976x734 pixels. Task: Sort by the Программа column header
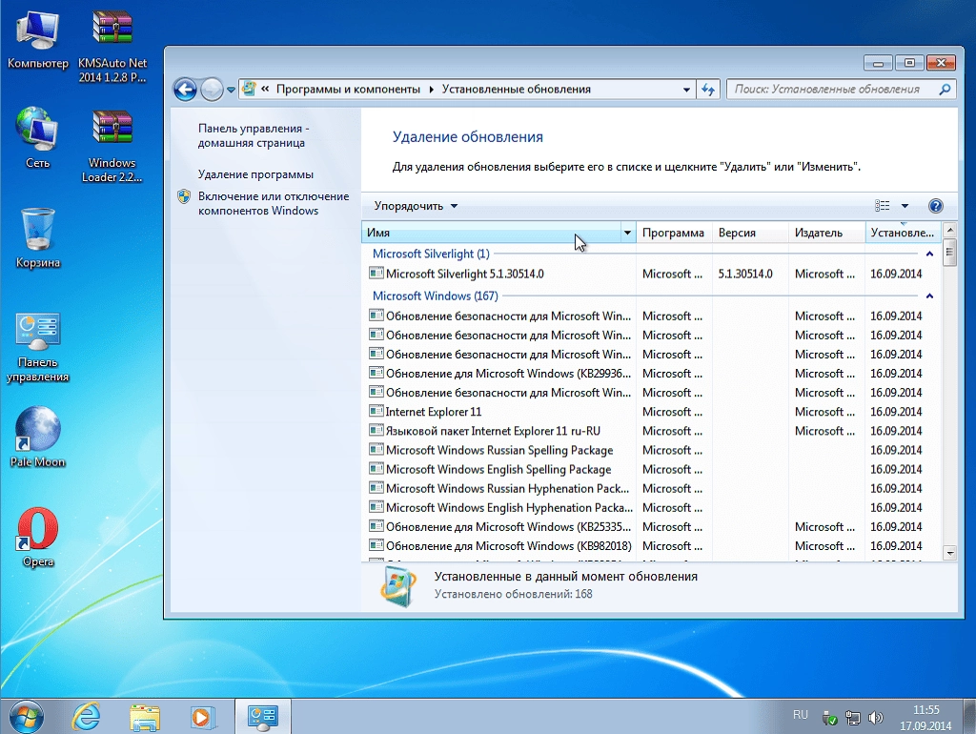673,233
